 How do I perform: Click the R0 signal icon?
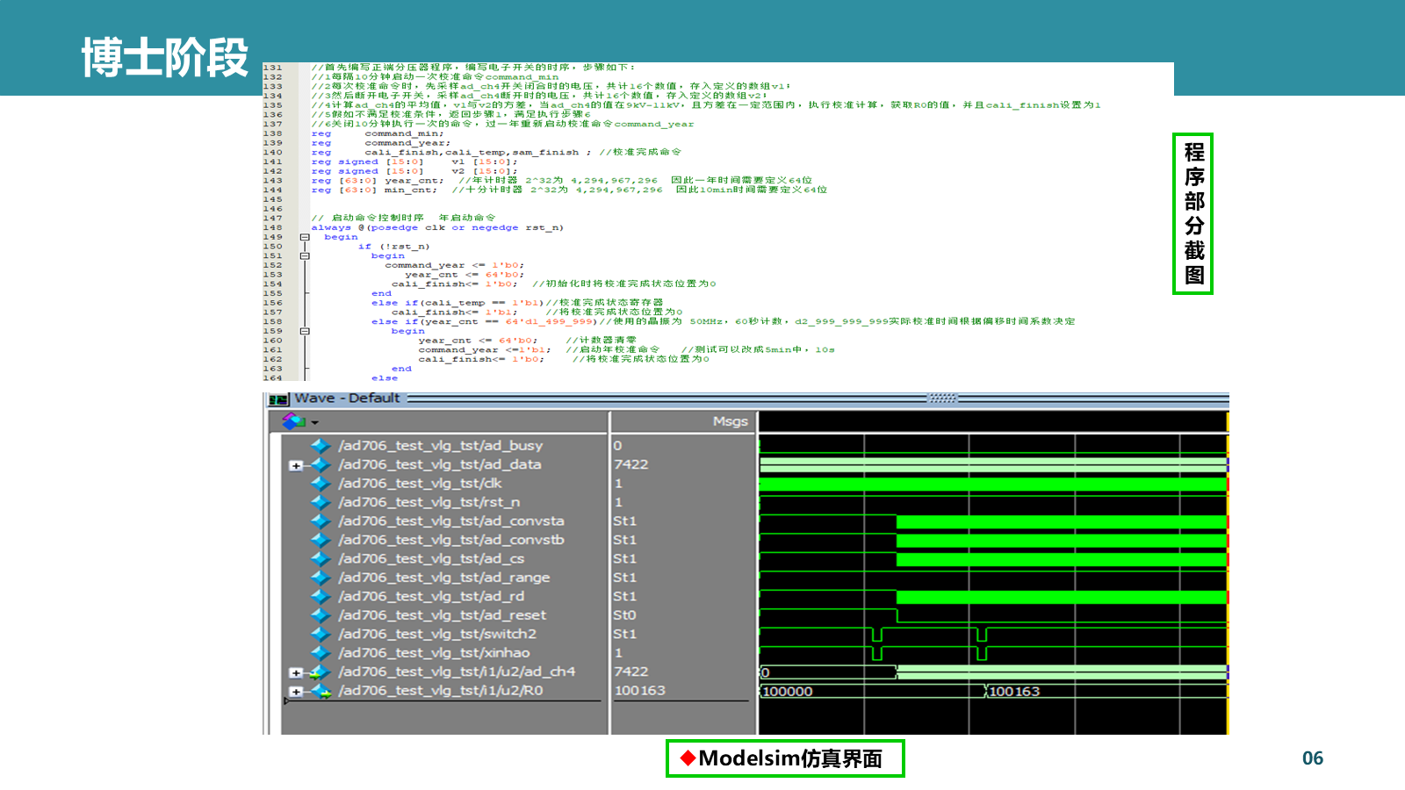(x=321, y=692)
